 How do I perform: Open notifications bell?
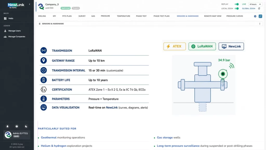[8, 126]
